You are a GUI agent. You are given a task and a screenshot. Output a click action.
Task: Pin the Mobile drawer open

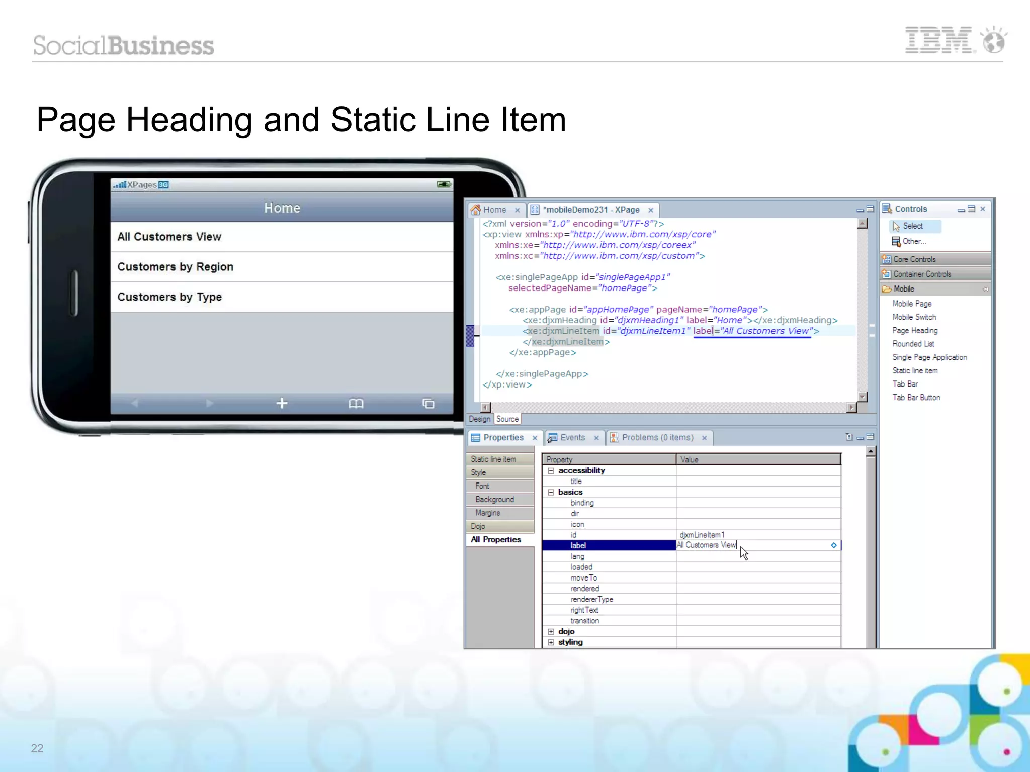click(986, 289)
